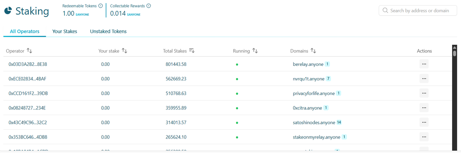461x153 pixels.
Task: Select operator address 0x43C49C96...32C2
Action: coord(28,122)
